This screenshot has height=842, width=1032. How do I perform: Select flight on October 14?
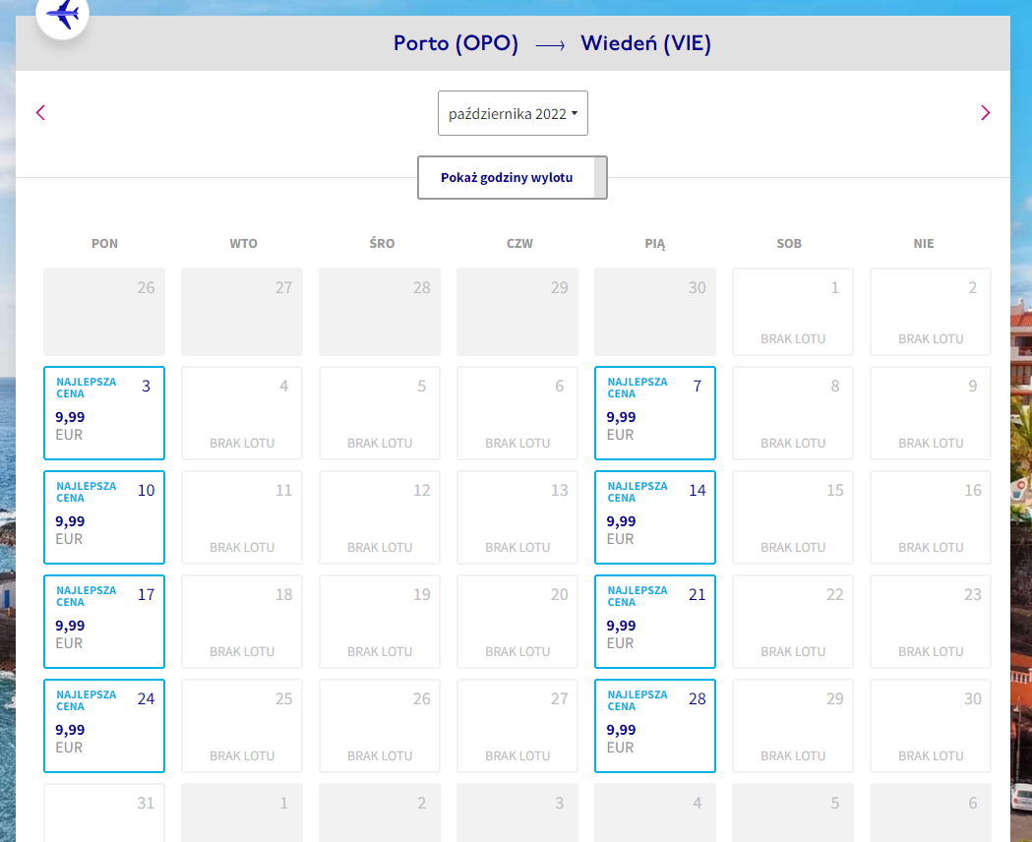[x=655, y=517]
